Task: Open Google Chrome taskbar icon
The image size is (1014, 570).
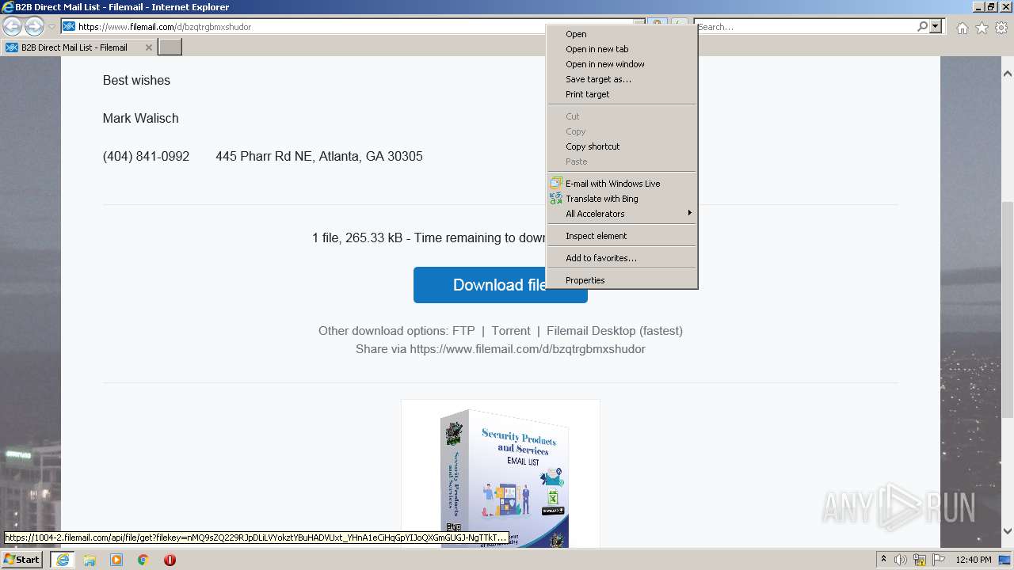Action: [x=143, y=560]
